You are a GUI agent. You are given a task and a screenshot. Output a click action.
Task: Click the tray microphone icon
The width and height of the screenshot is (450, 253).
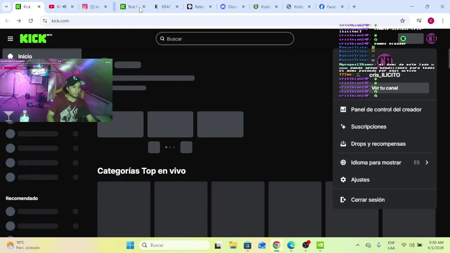point(379,245)
